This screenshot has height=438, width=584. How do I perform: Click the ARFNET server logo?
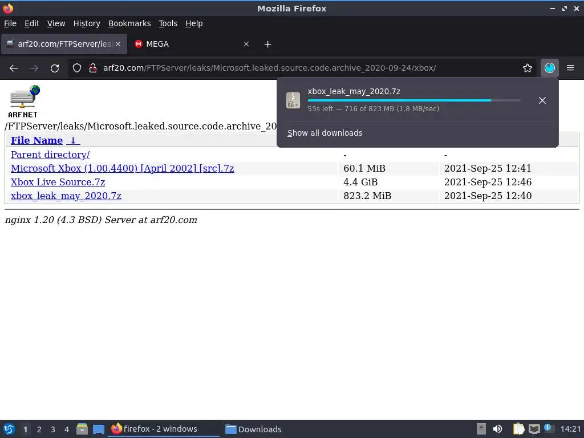click(x=24, y=102)
